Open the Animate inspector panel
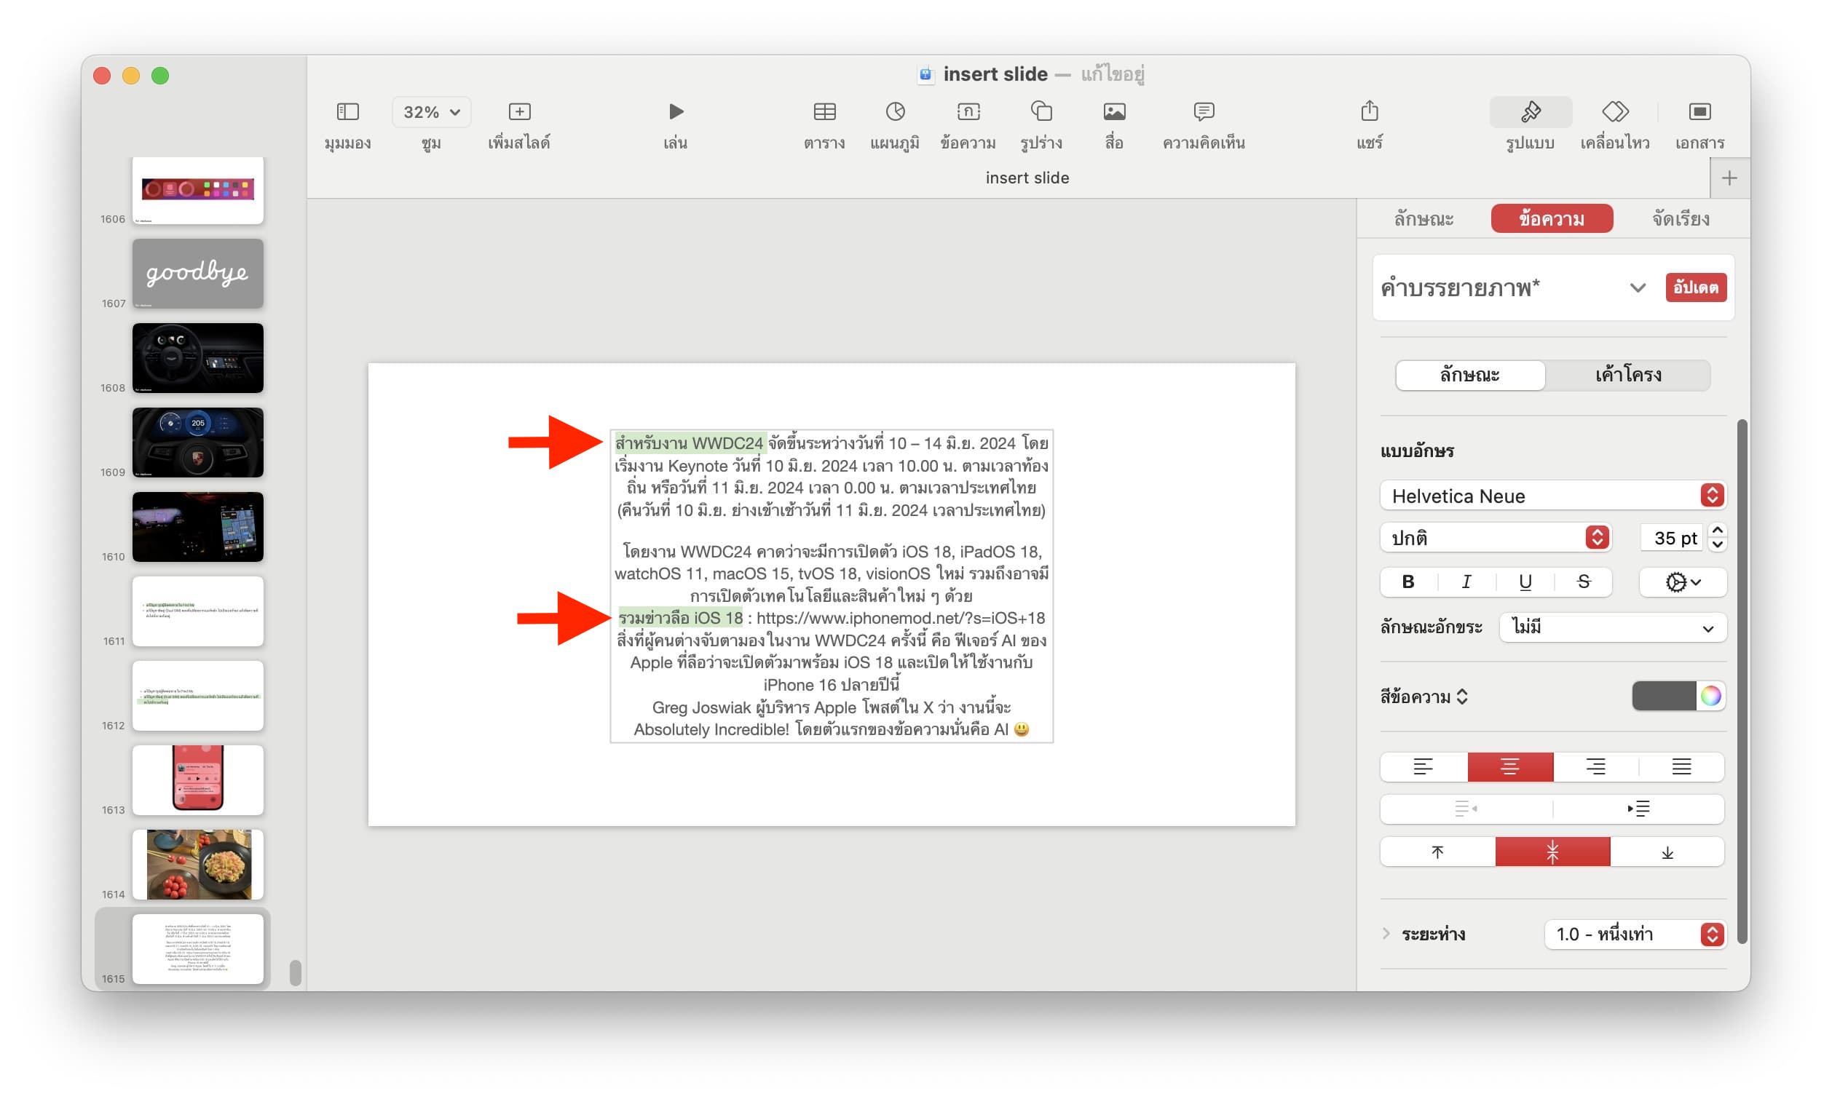Screen dimensions: 1832x1099 pos(1614,112)
